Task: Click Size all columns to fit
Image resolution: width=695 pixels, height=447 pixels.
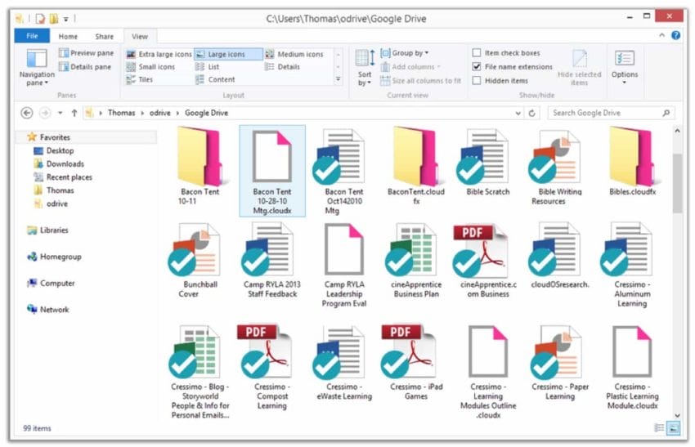Action: (421, 81)
